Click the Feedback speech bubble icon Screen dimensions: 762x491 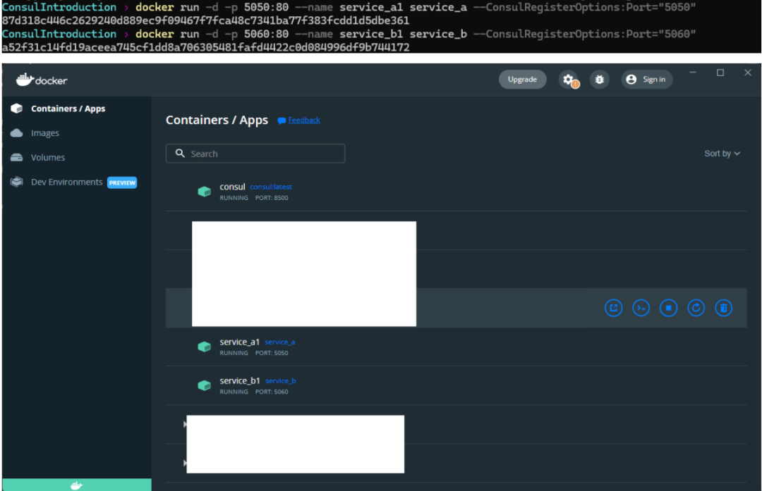[282, 120]
